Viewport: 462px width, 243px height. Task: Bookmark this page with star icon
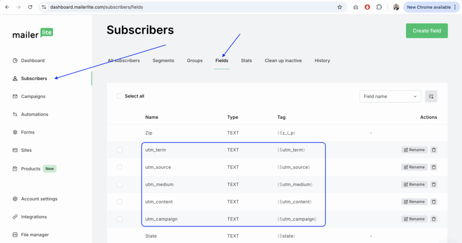[340, 7]
